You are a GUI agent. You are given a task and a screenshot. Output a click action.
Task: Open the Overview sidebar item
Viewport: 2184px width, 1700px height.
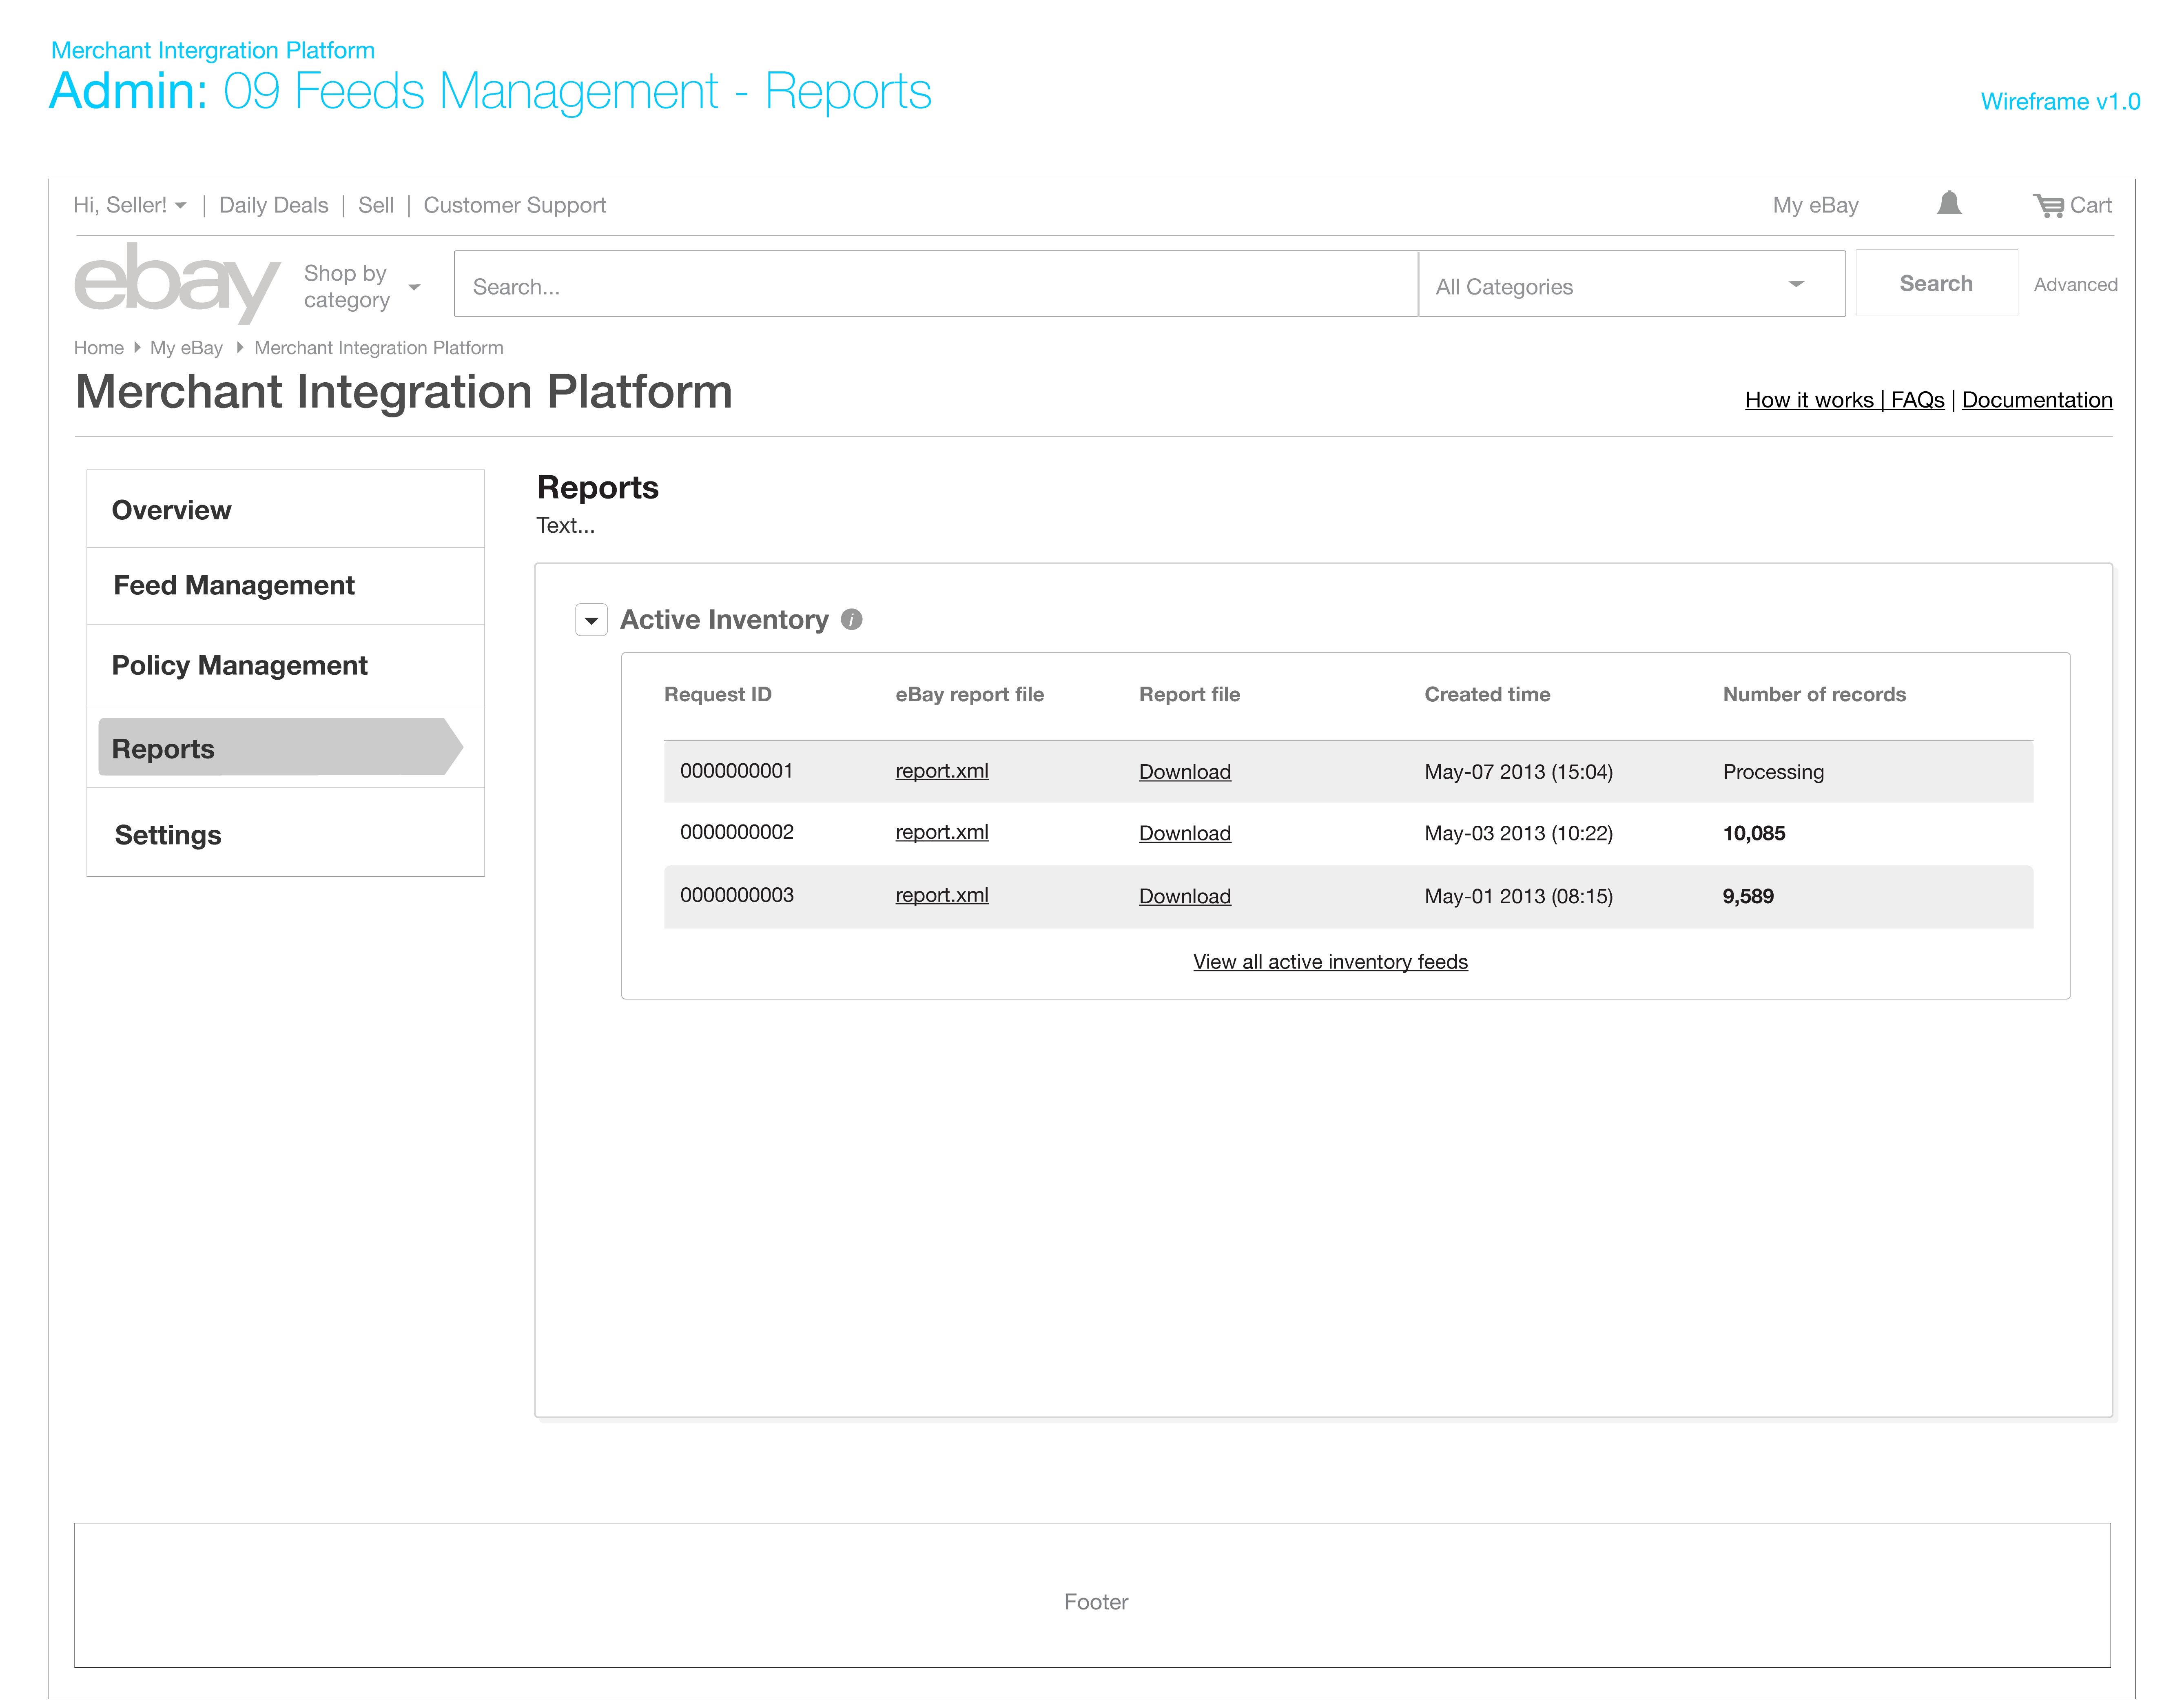coord(285,510)
